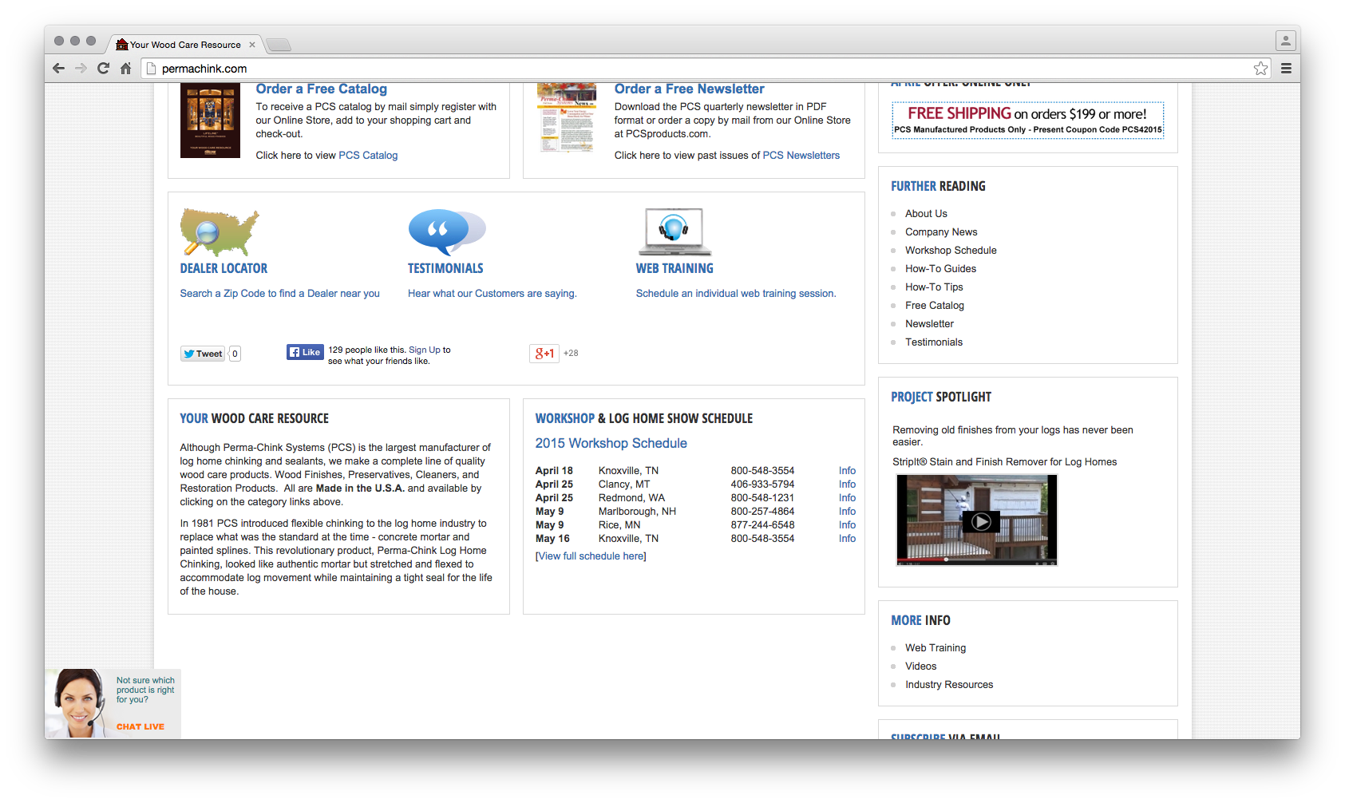Open the 2015 Workshop Schedule link
This screenshot has width=1345, height=803.
point(611,443)
